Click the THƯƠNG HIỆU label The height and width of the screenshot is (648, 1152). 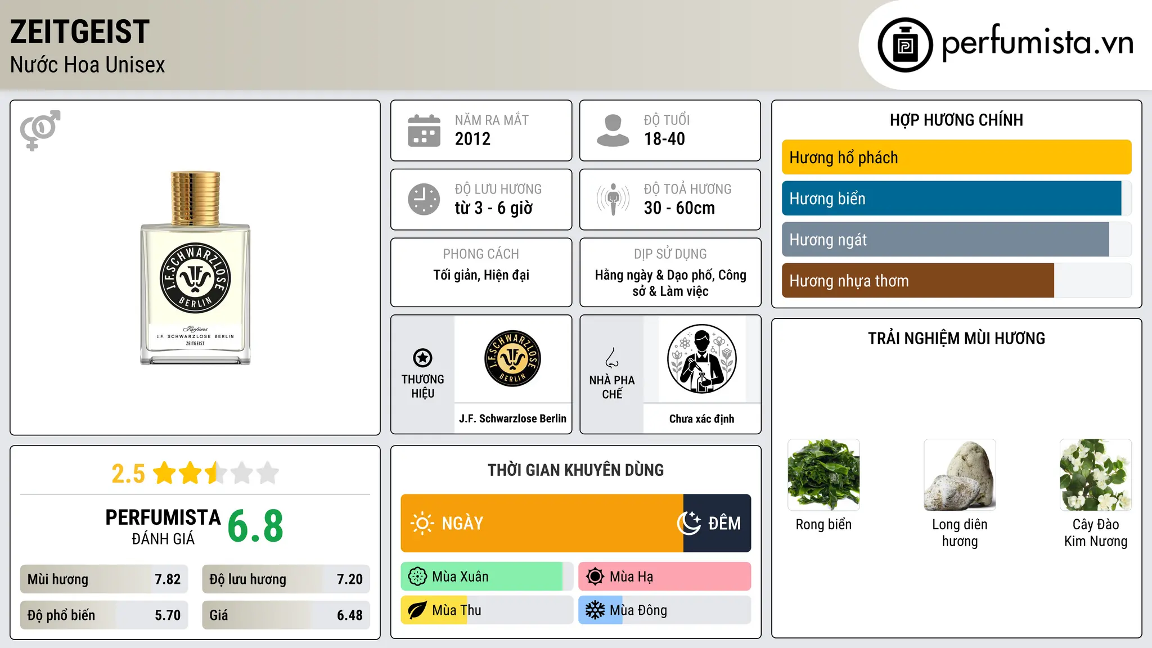422,386
